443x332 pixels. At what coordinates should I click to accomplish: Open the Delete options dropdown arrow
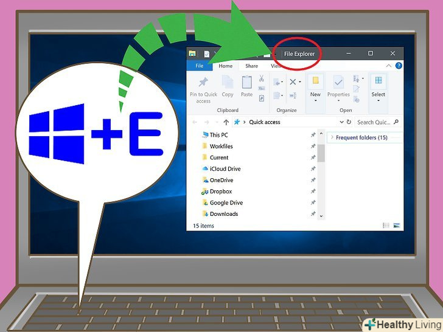300,82
